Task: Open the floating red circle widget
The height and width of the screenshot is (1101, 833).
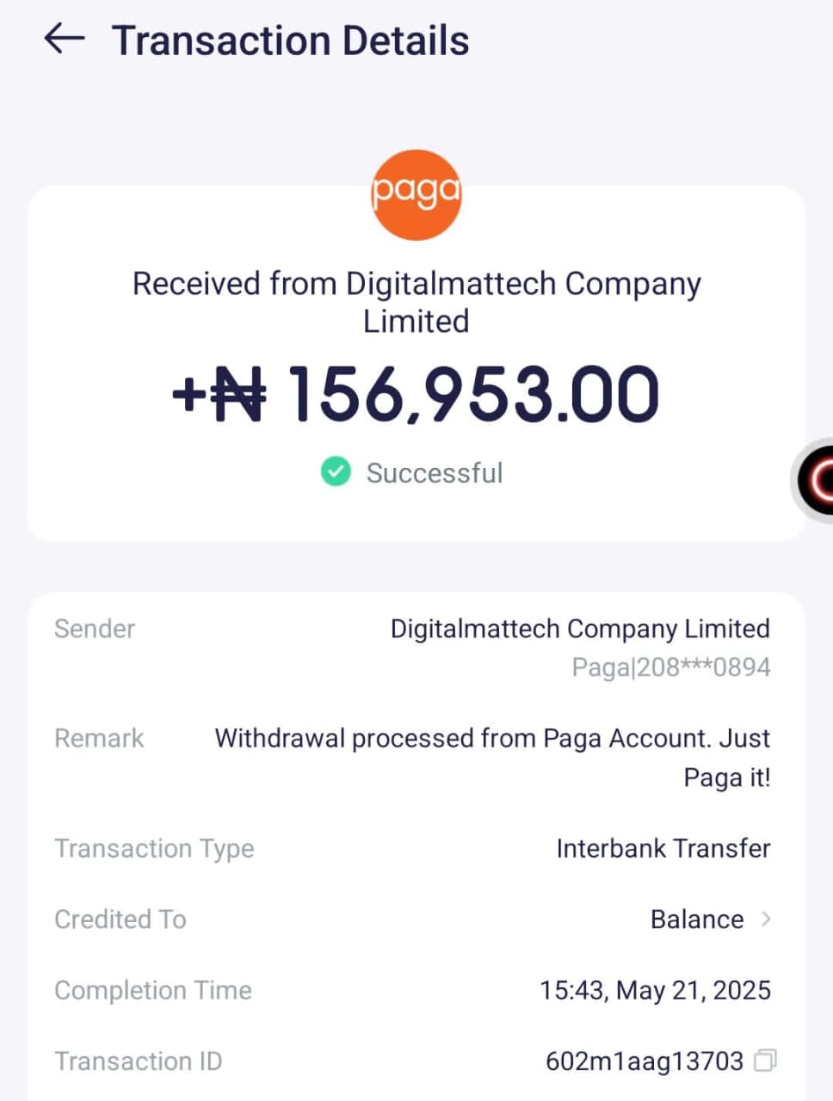Action: click(814, 480)
